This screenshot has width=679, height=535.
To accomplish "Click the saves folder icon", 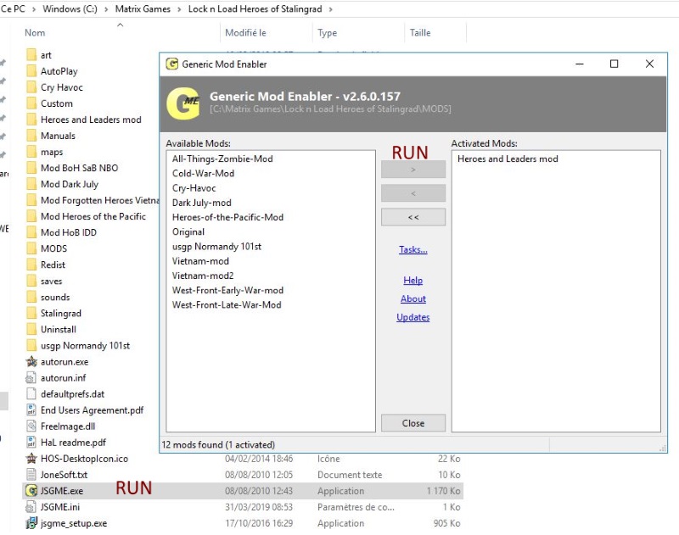I will tap(31, 281).
